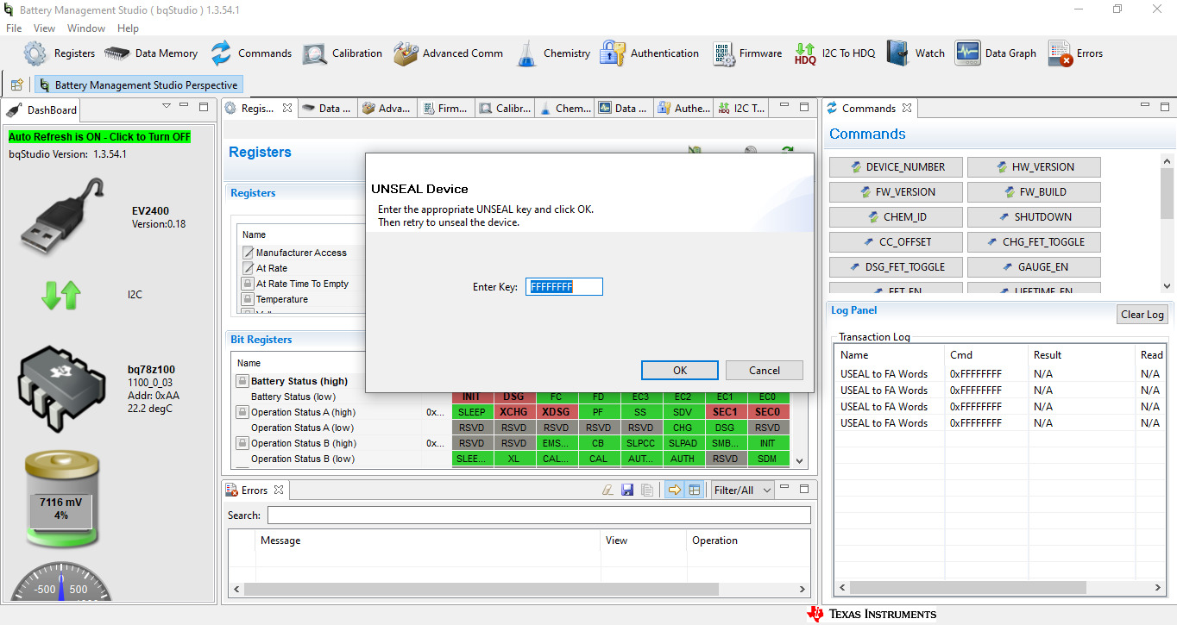Open the Chemistry toolbar item

tap(552, 53)
